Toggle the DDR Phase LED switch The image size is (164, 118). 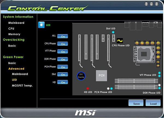coord(63,59)
